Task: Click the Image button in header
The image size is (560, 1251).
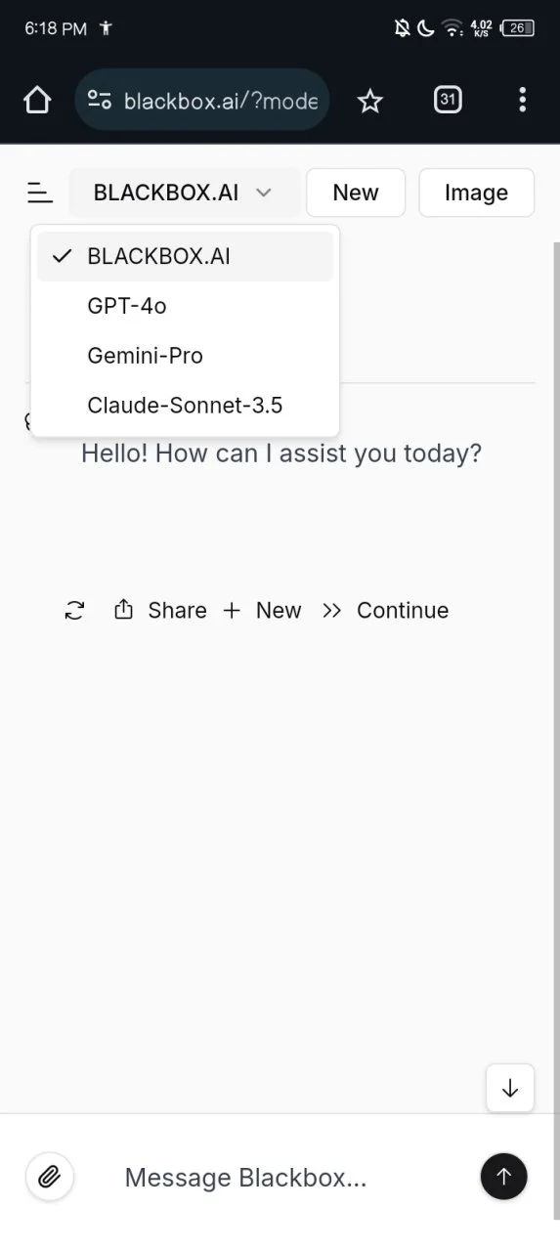Action: [x=476, y=193]
